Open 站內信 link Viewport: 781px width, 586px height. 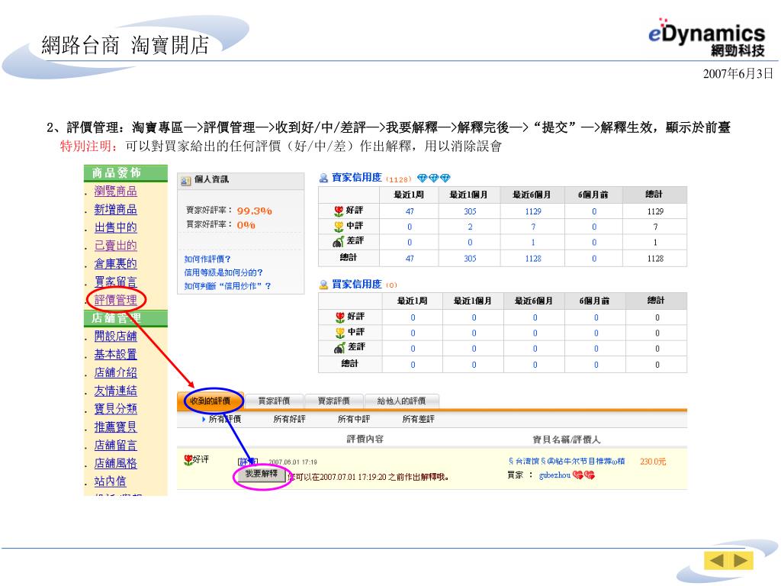(x=110, y=481)
